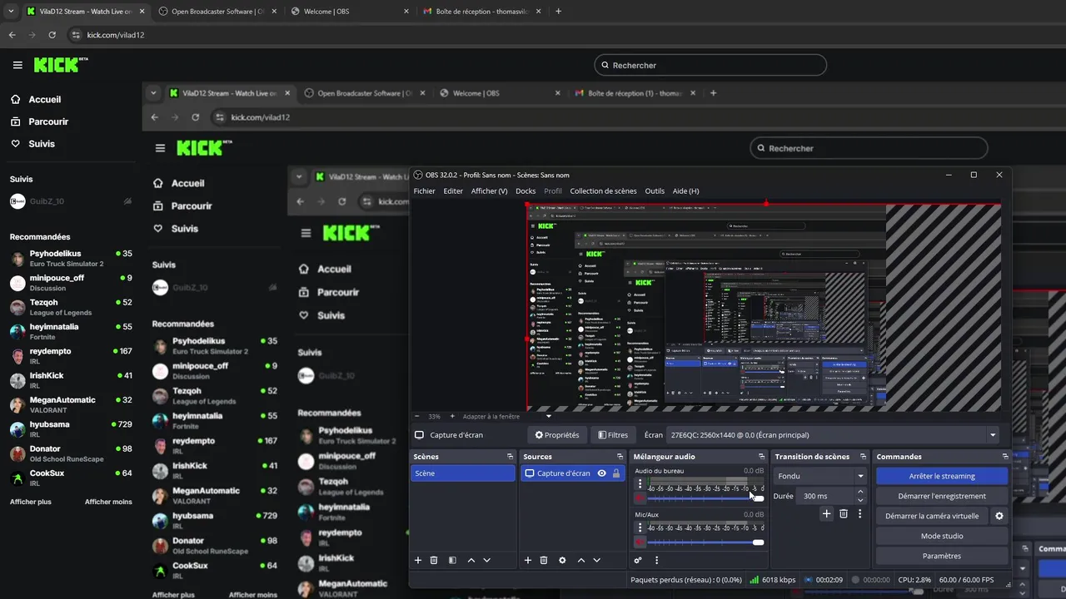Remove transition with trash icon

[844, 514]
